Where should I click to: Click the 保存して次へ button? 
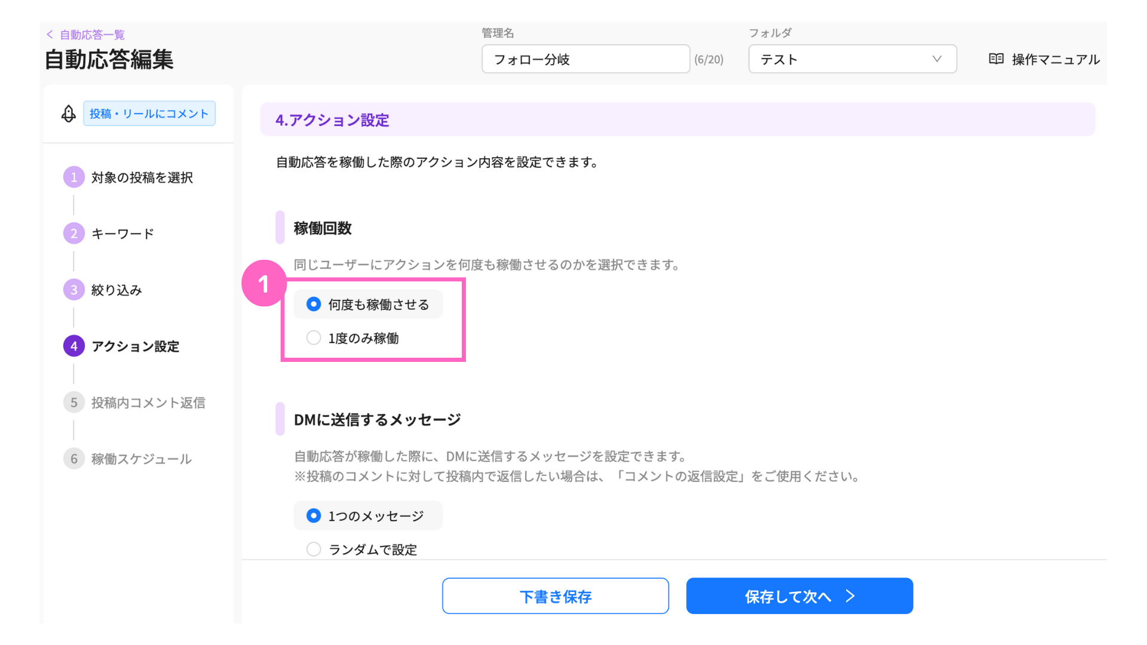tap(799, 595)
